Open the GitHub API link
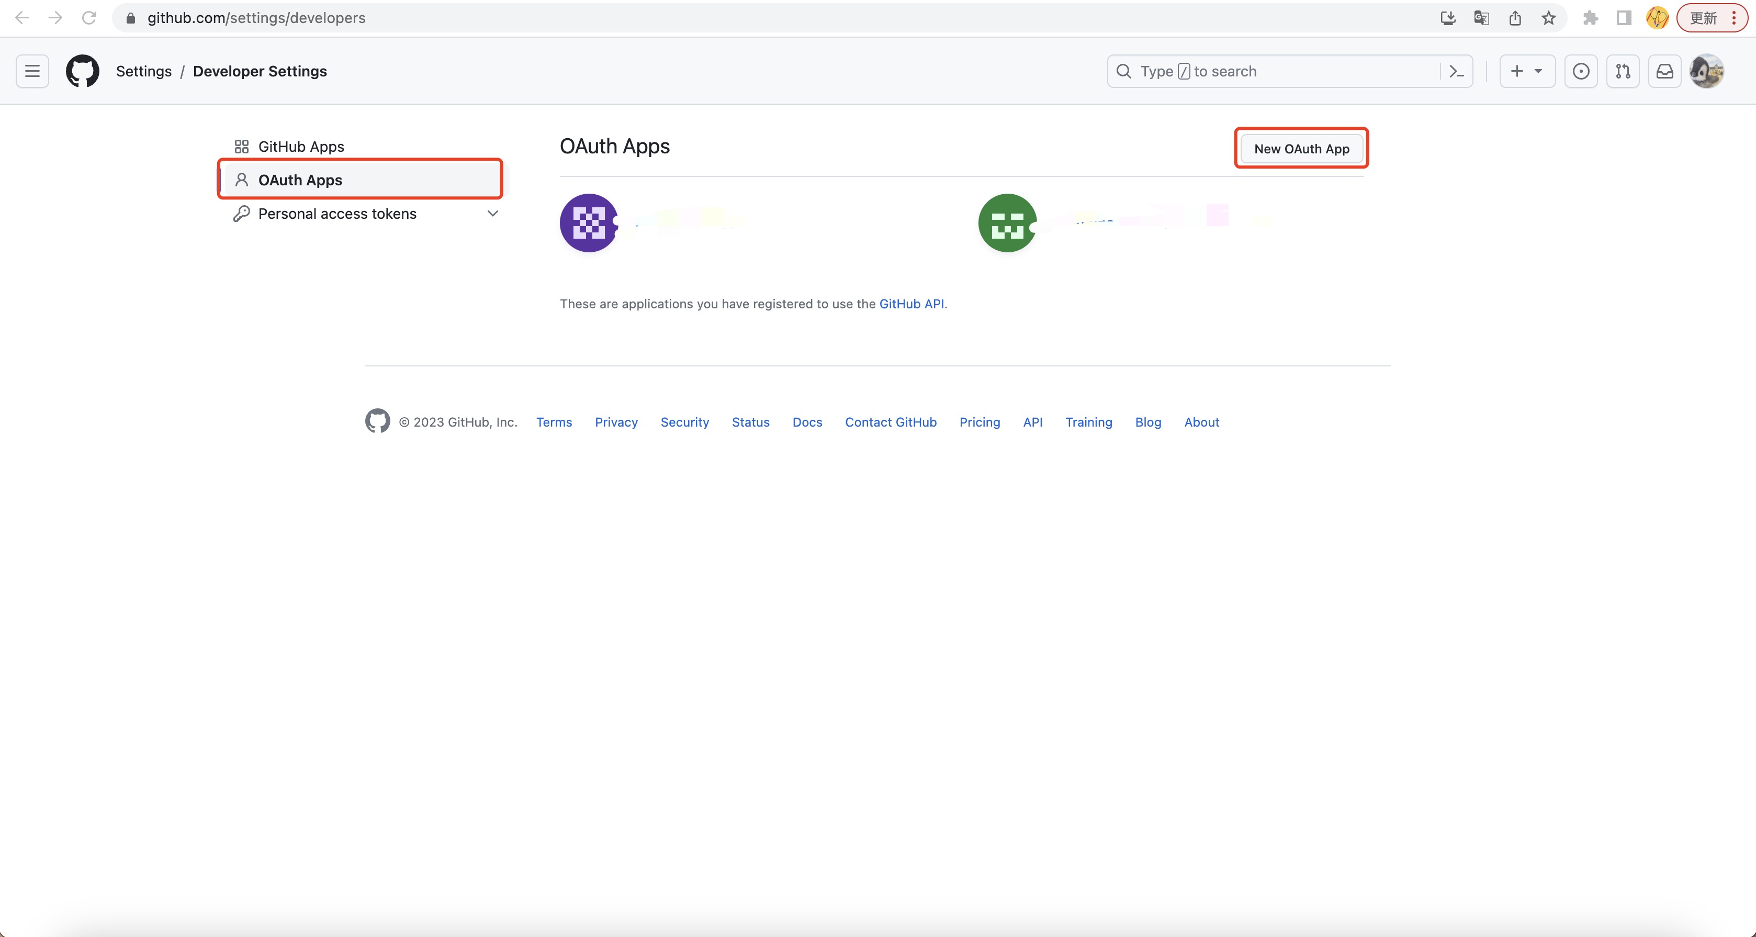 911,304
